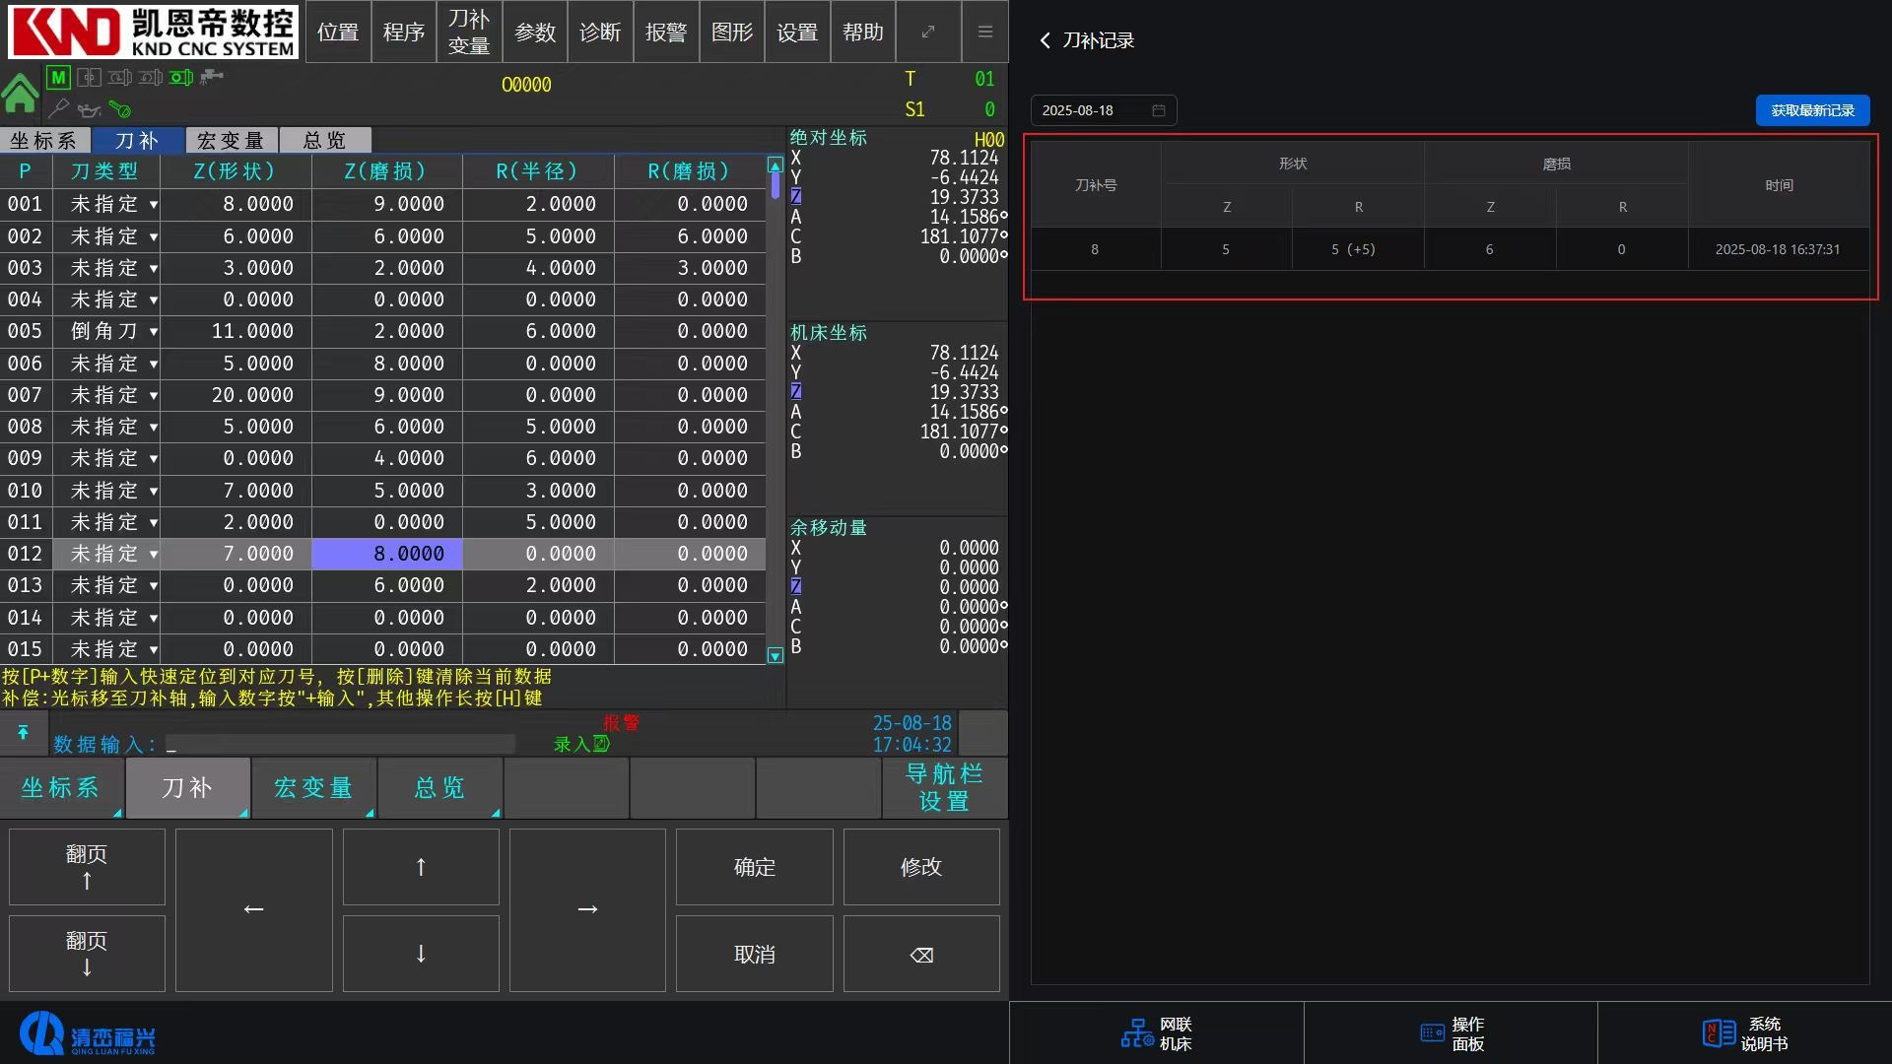Click the 获取最新记录 button

pyautogui.click(x=1811, y=110)
